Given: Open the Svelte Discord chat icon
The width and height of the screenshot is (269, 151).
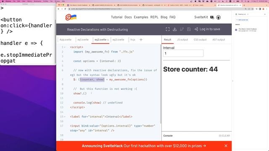Looking at the screenshot, I should [x=212, y=17].
